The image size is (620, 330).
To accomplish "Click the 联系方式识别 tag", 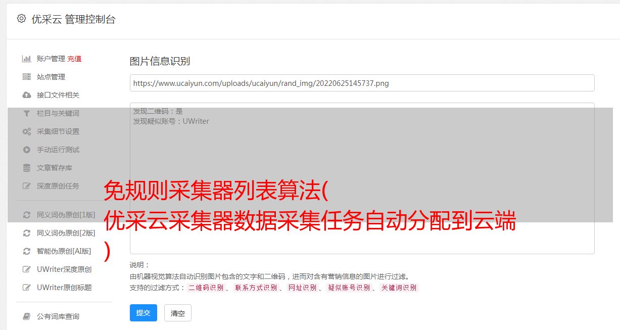I will (256, 288).
